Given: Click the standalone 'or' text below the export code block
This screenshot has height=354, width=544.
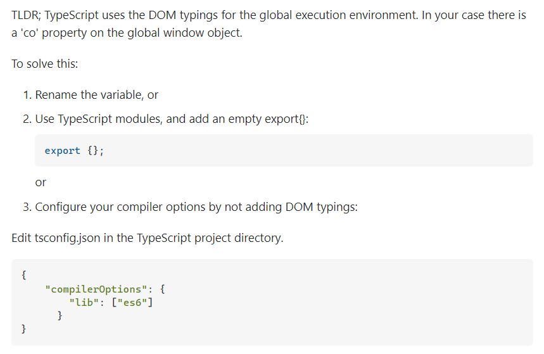Looking at the screenshot, I should pos(41,182).
